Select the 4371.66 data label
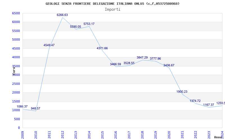Image resolution: width=225 pixels, height=140 pixels. tap(102, 48)
